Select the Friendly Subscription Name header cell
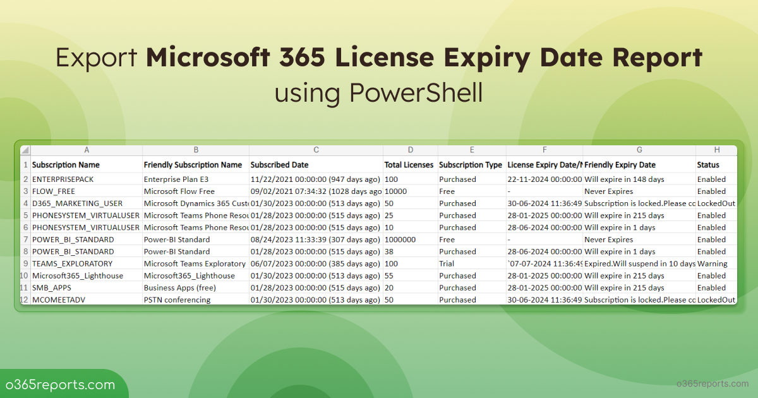The height and width of the screenshot is (398, 758). (x=193, y=165)
